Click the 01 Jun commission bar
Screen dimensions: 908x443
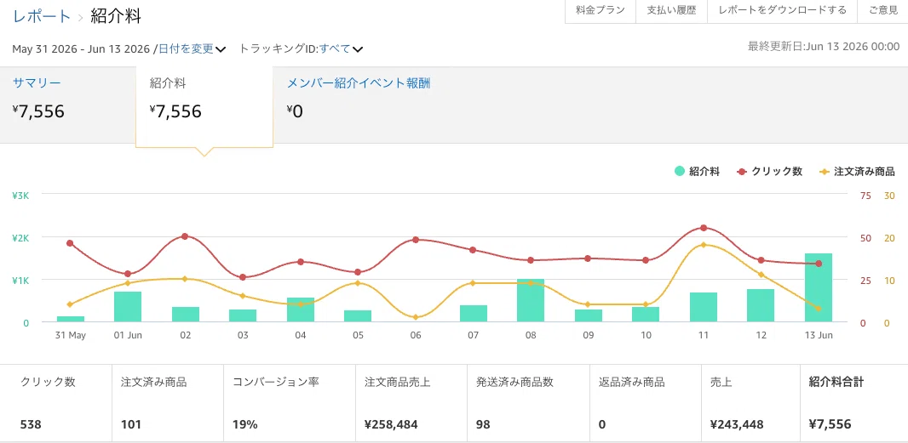point(128,306)
